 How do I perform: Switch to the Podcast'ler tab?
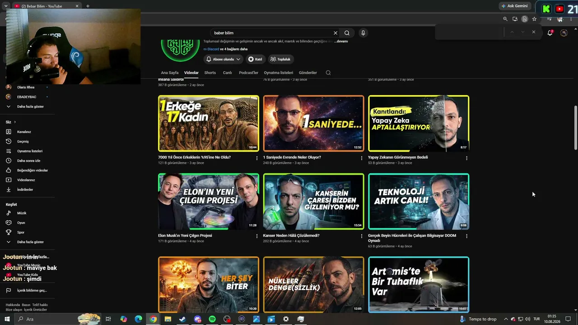click(x=248, y=73)
